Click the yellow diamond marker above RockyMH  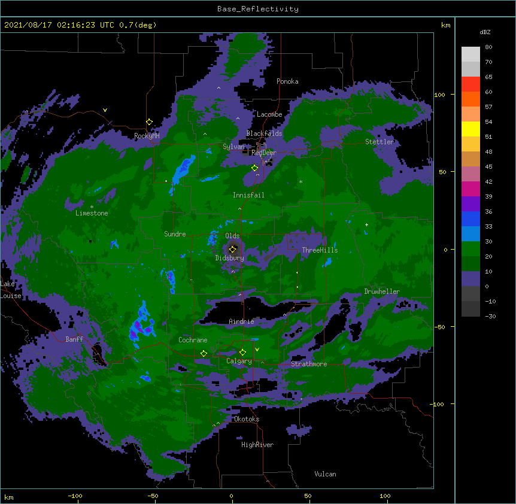click(150, 122)
